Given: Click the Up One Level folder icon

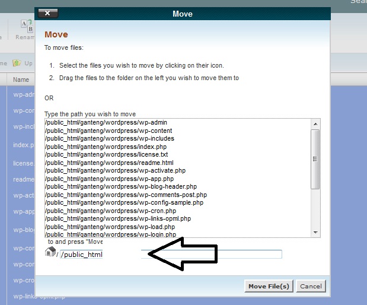Looking at the screenshot, I should point(17,63).
